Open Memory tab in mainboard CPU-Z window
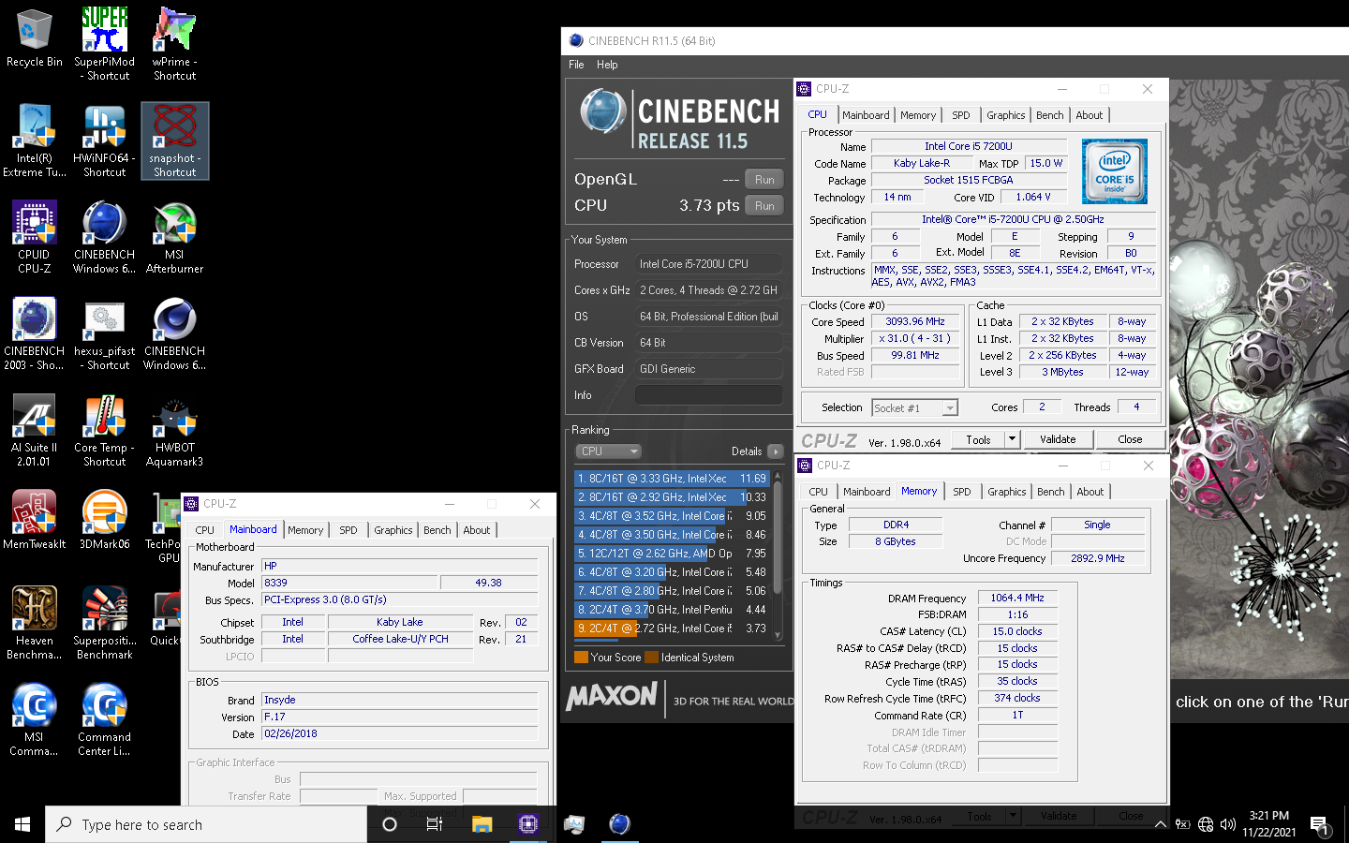Screen dimensions: 1349x843 [305, 530]
